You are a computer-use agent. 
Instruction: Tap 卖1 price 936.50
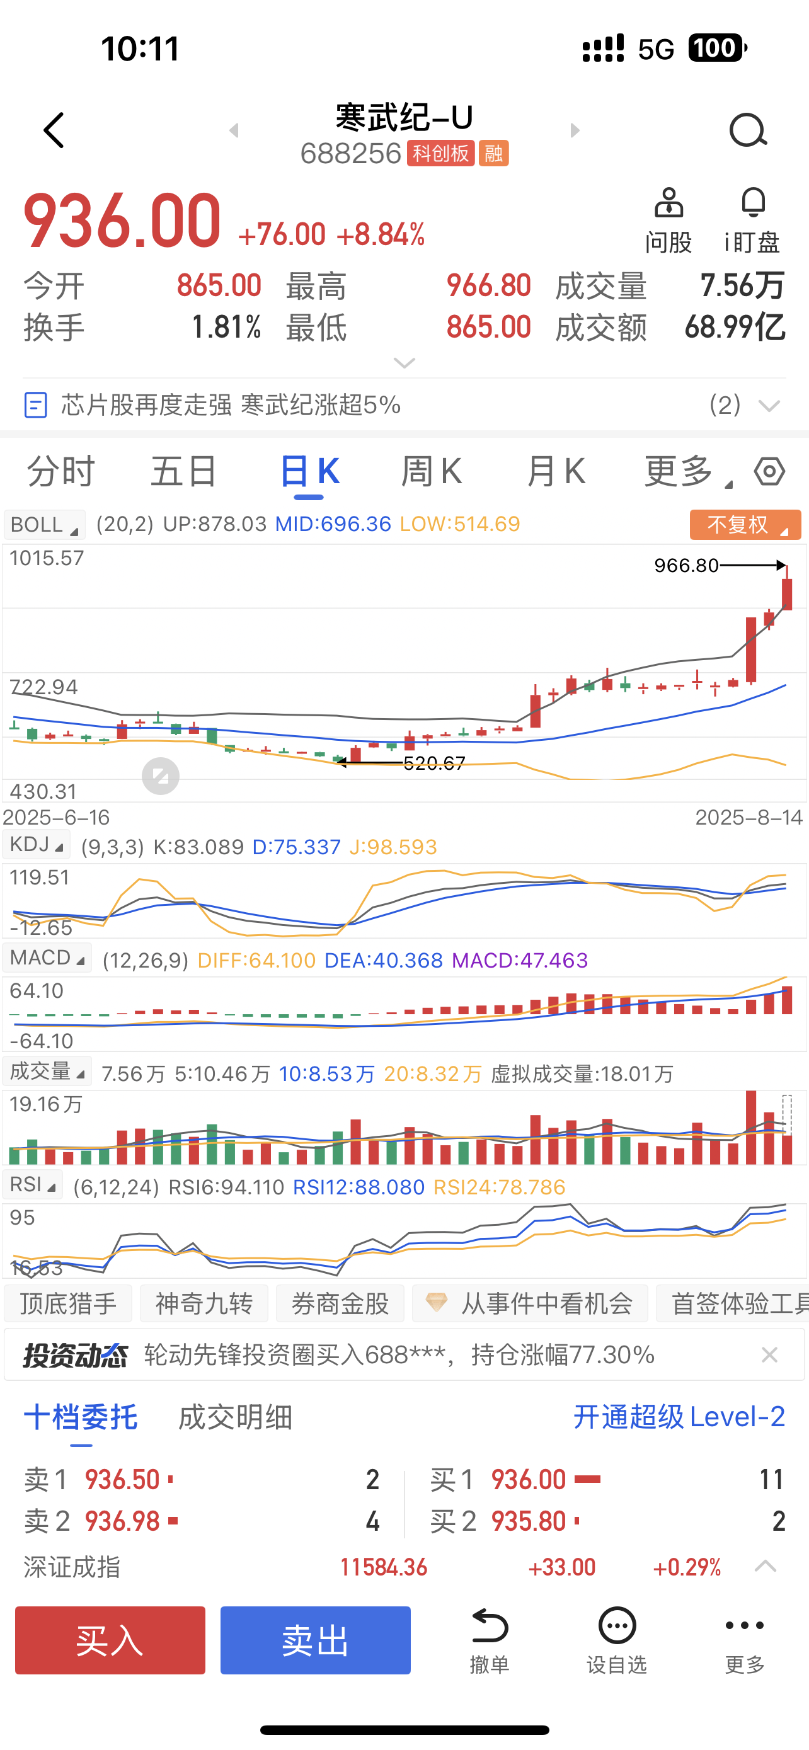pyautogui.click(x=122, y=1480)
